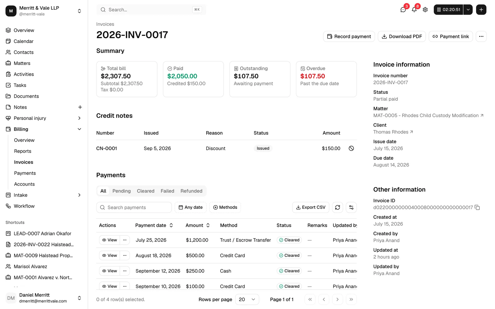Open shortcut Marisol Alvarez contact

[x=44, y=267]
